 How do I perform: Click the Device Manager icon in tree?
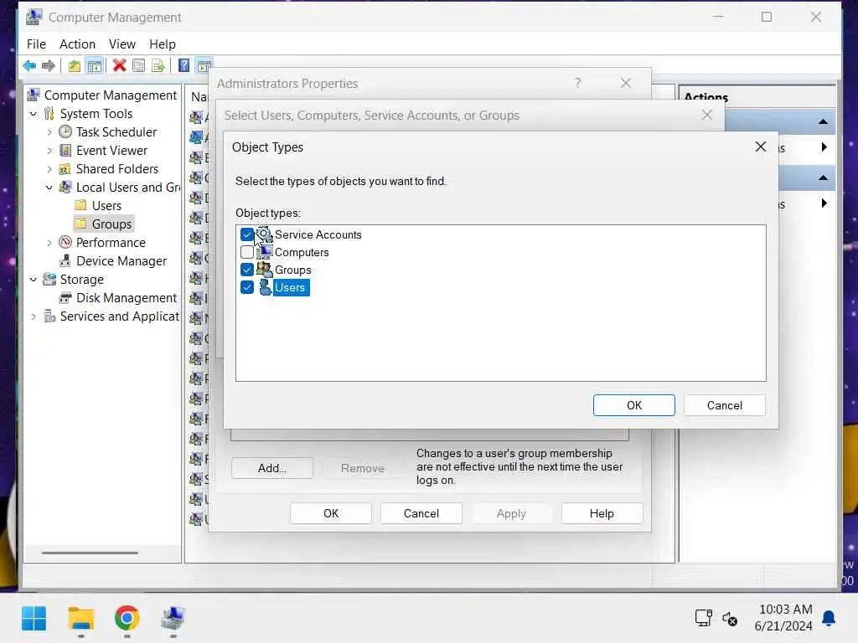pyautogui.click(x=65, y=261)
